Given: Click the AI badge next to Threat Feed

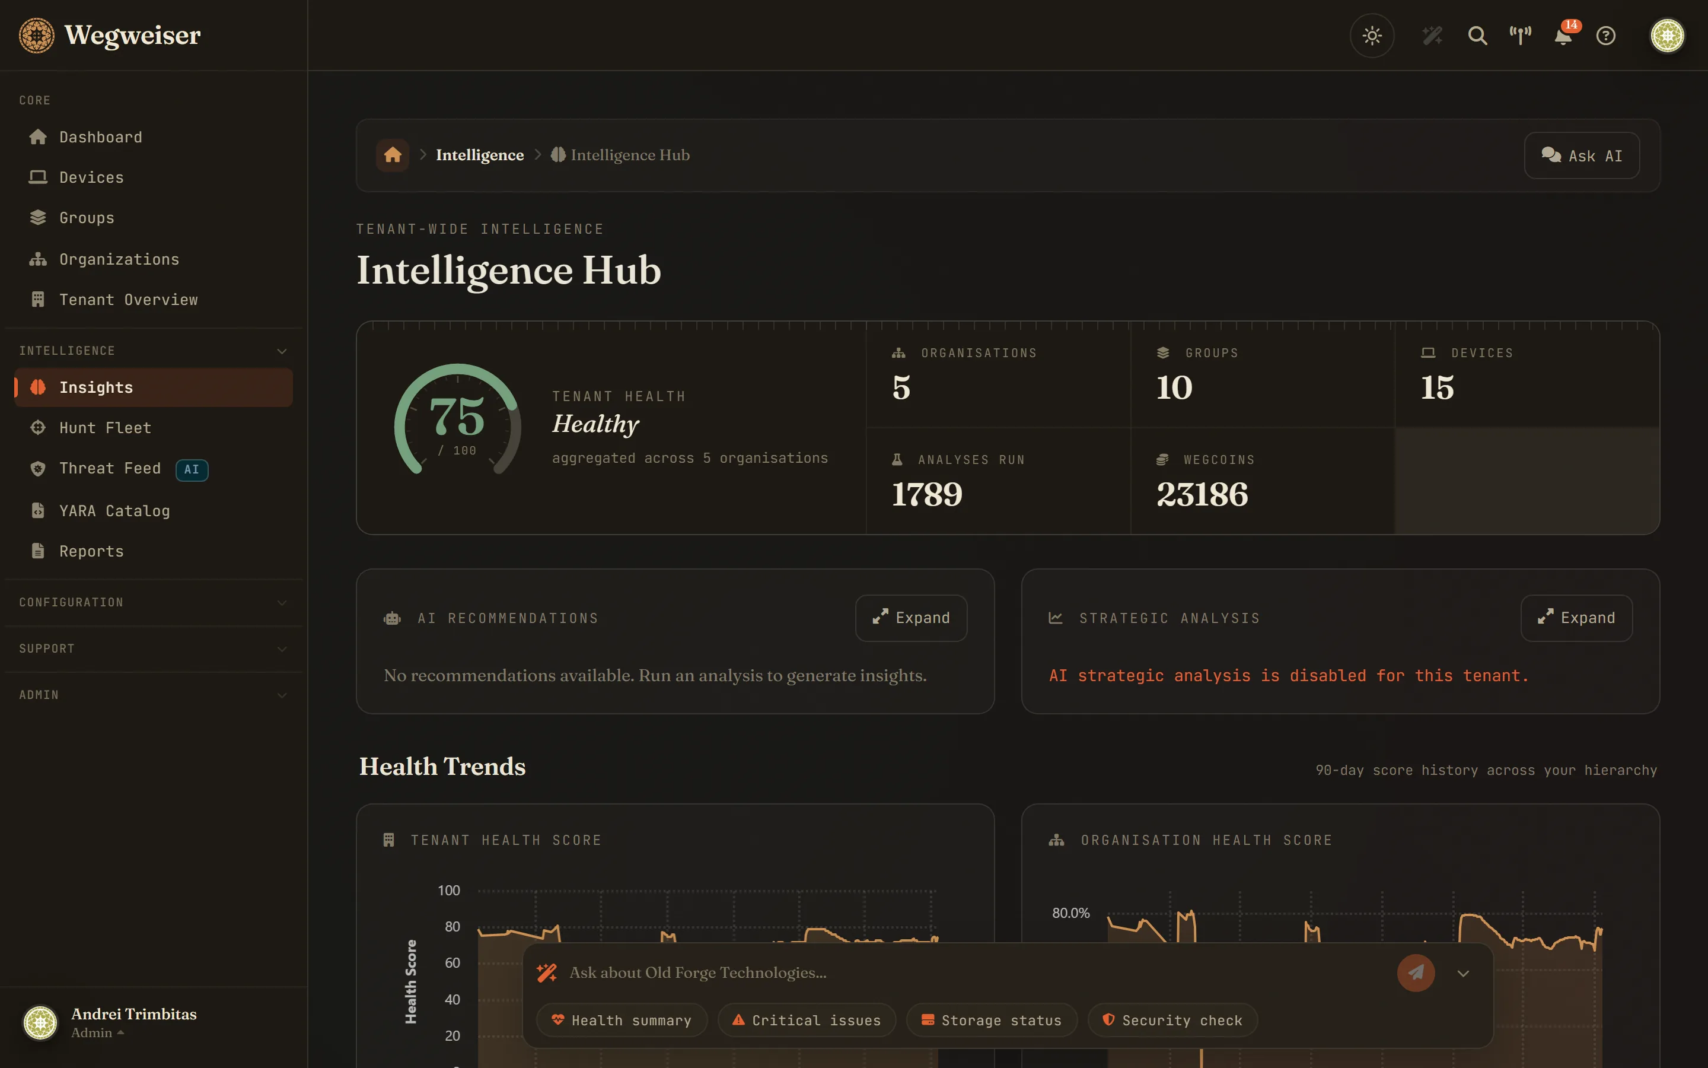Looking at the screenshot, I should tap(192, 470).
